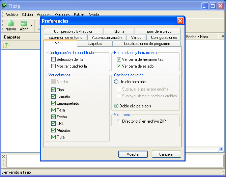
Task: Uncheck the Tasa column checkbox
Action: tap(54, 110)
